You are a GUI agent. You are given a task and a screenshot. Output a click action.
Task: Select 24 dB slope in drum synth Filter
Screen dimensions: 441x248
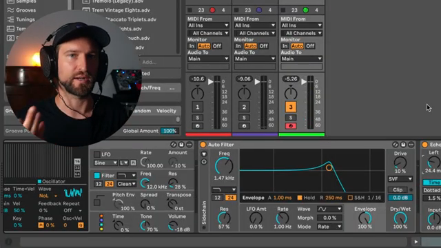coord(109,184)
